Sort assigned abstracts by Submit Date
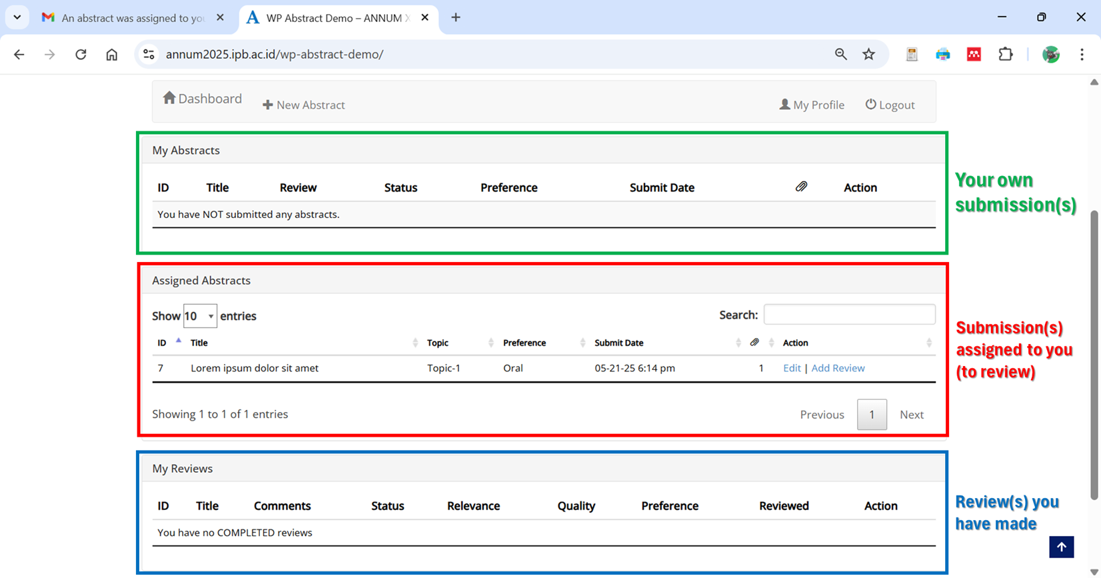 [619, 343]
